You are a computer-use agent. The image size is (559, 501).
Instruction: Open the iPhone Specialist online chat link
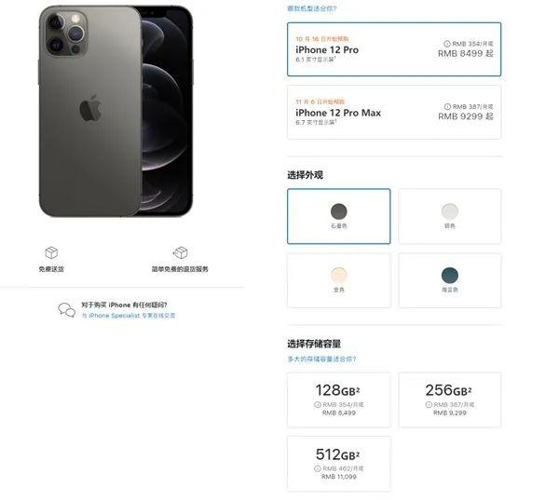click(x=129, y=316)
